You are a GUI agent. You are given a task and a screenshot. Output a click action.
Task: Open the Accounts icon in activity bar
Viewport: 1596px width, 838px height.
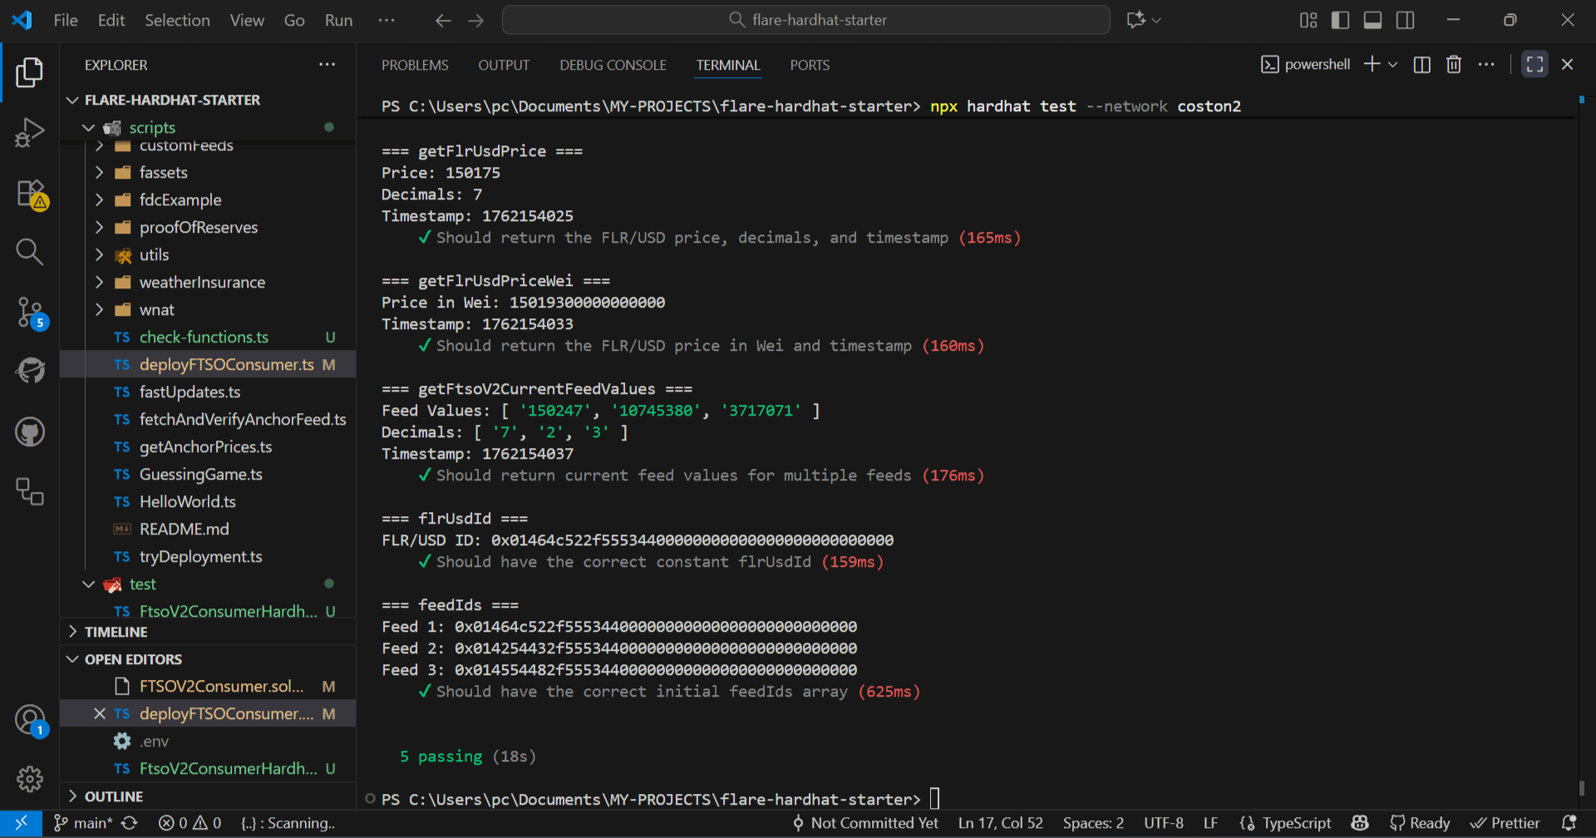30,718
